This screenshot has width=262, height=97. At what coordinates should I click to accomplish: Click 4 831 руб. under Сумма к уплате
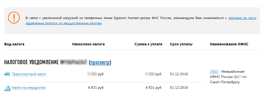(x=154, y=88)
